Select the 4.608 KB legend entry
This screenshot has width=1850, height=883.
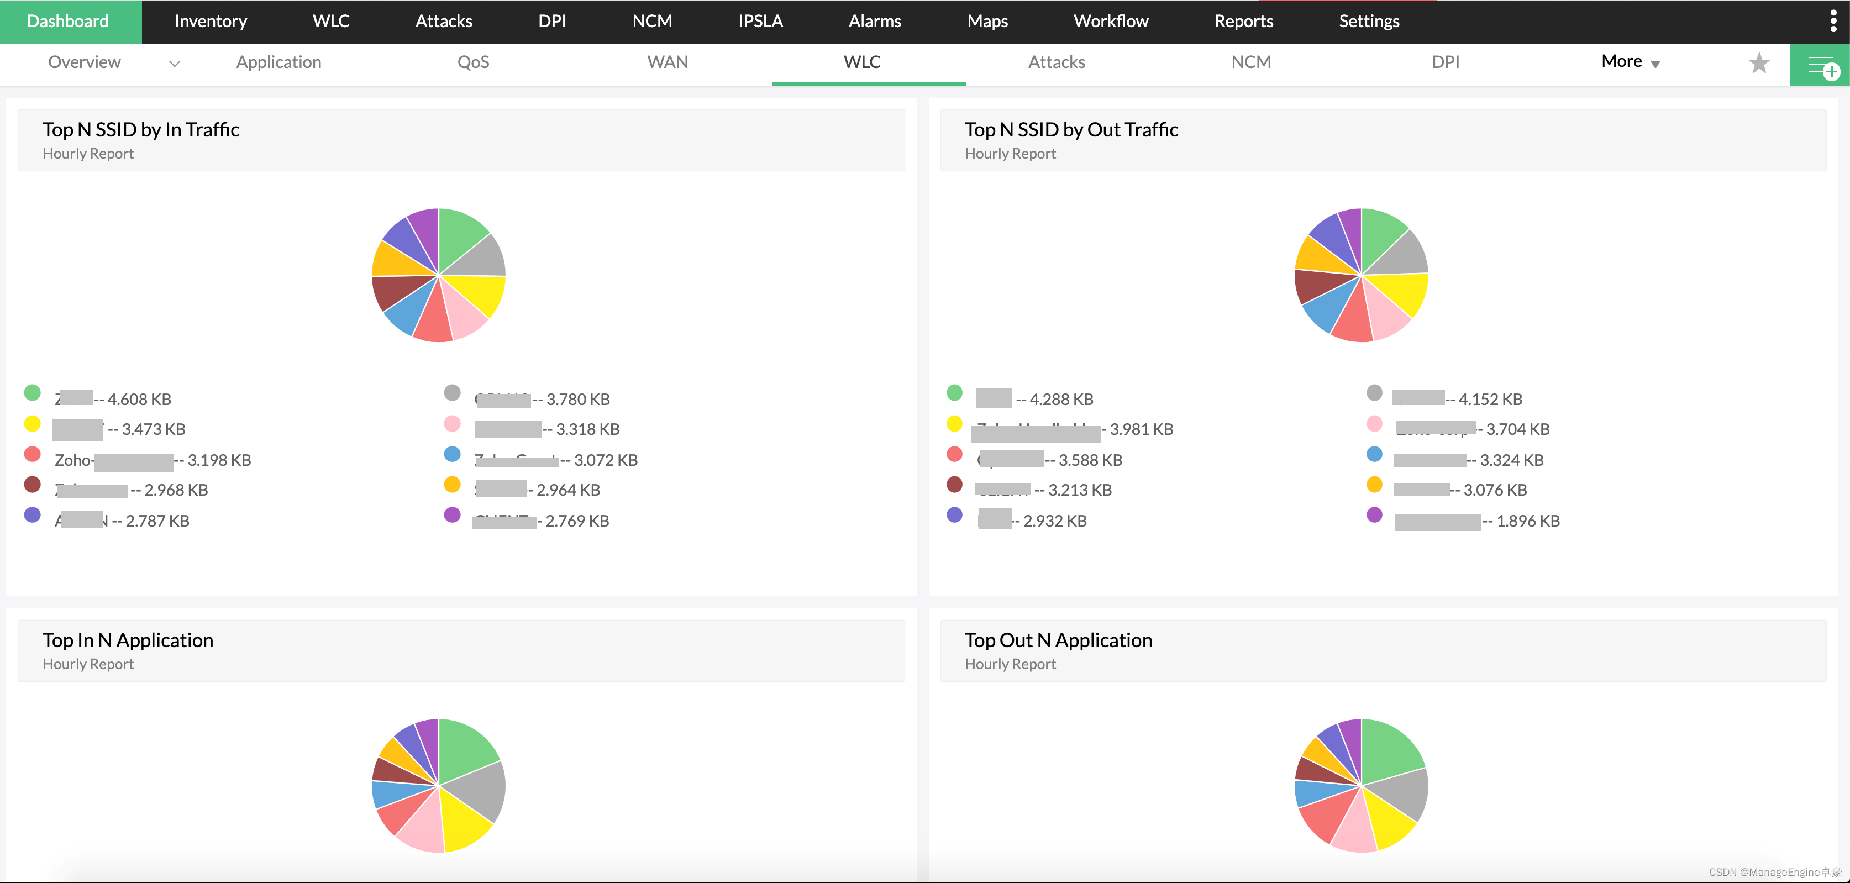113,398
